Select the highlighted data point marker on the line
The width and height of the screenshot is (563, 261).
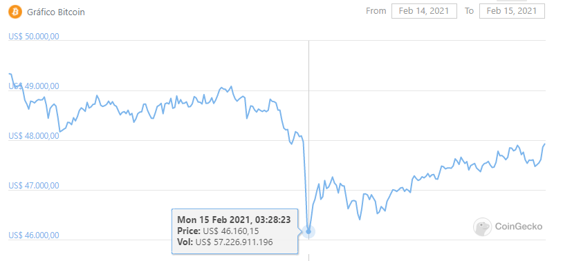point(308,231)
